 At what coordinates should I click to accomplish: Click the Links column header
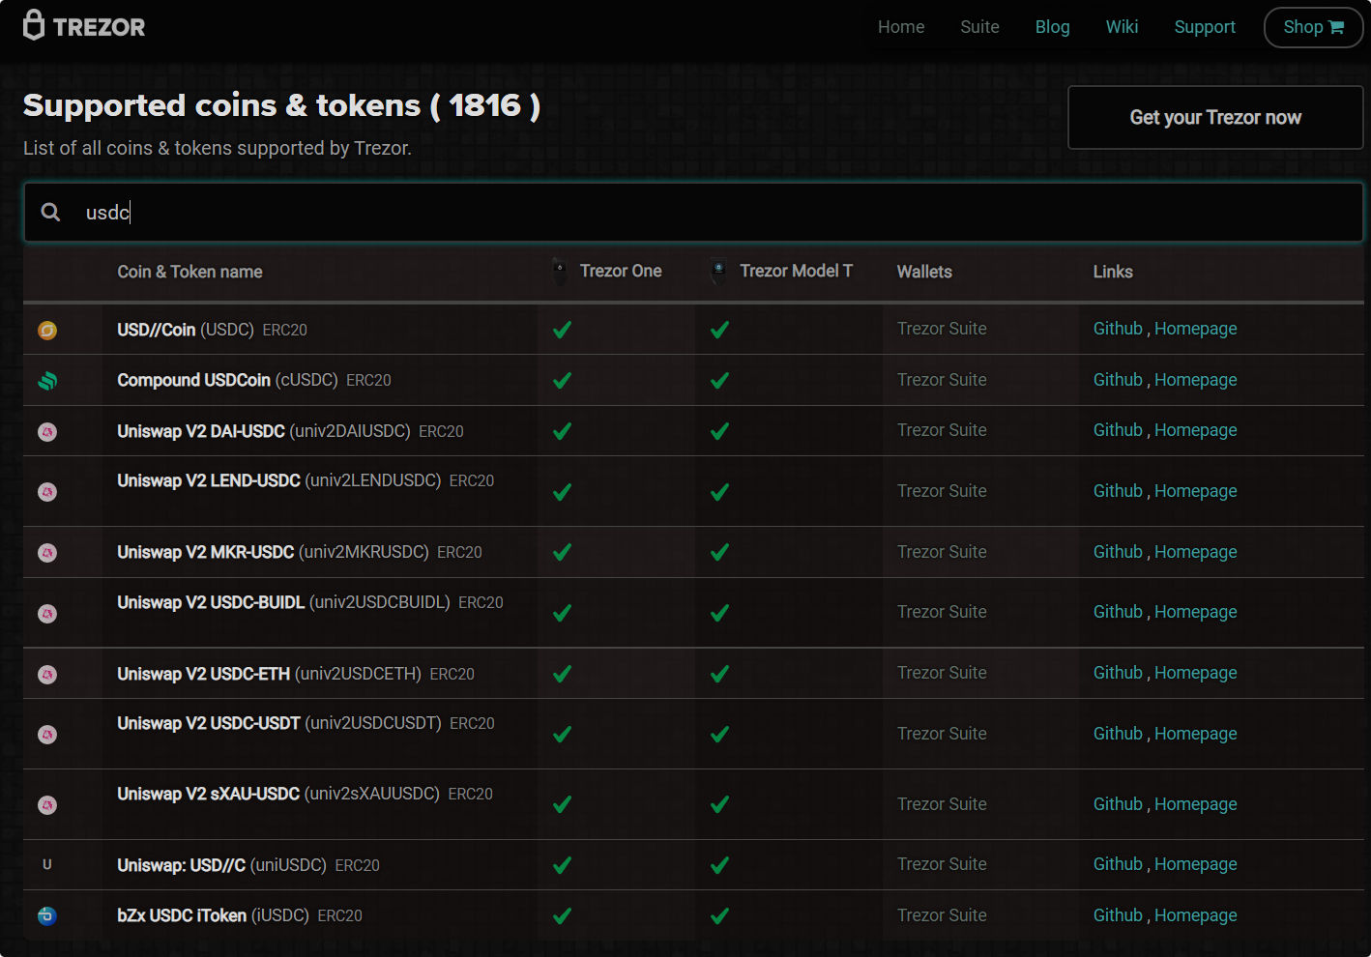coord(1113,272)
